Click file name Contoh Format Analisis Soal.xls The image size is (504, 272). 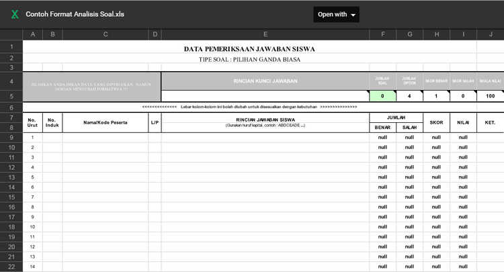click(75, 14)
